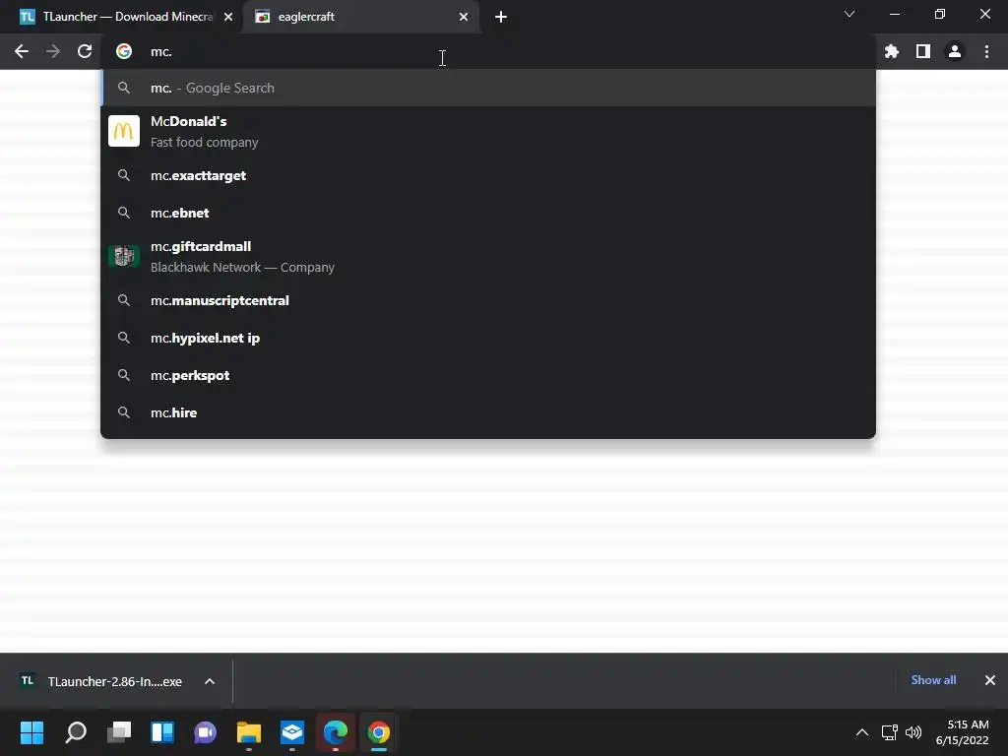Viewport: 1008px width, 756px height.
Task: Launch the Chat taskbar app
Action: [206, 732]
